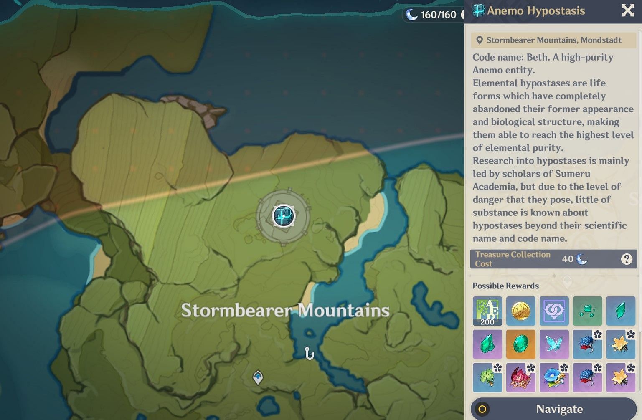View the turquoise sliver reward on green tile
The height and width of the screenshot is (420, 642).
[588, 311]
